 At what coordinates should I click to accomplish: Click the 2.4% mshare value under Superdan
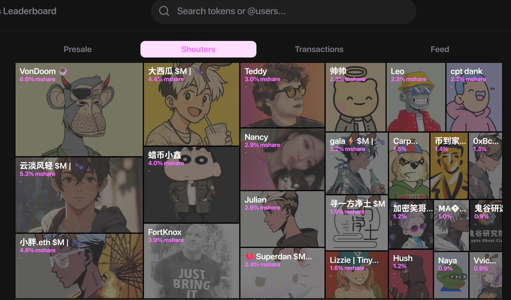(262, 265)
